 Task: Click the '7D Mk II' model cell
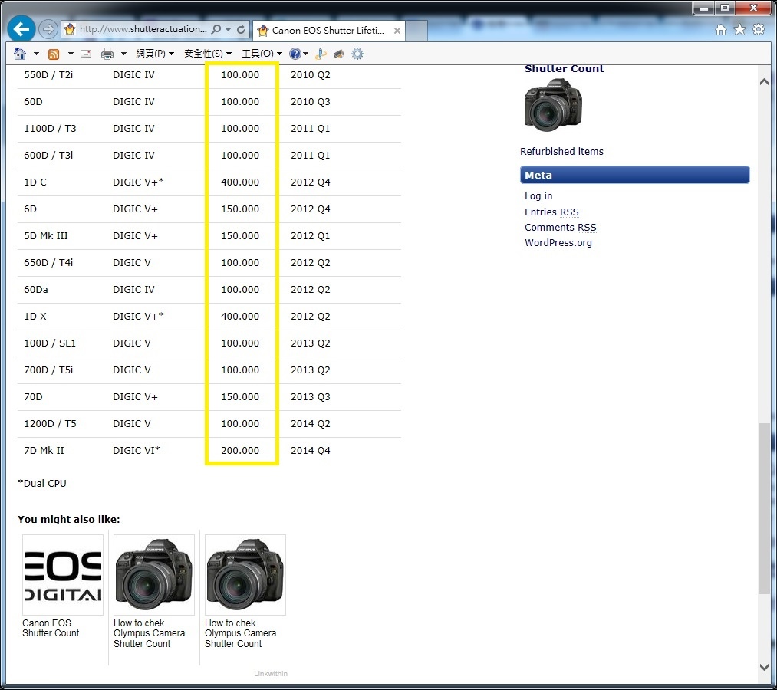(x=44, y=450)
